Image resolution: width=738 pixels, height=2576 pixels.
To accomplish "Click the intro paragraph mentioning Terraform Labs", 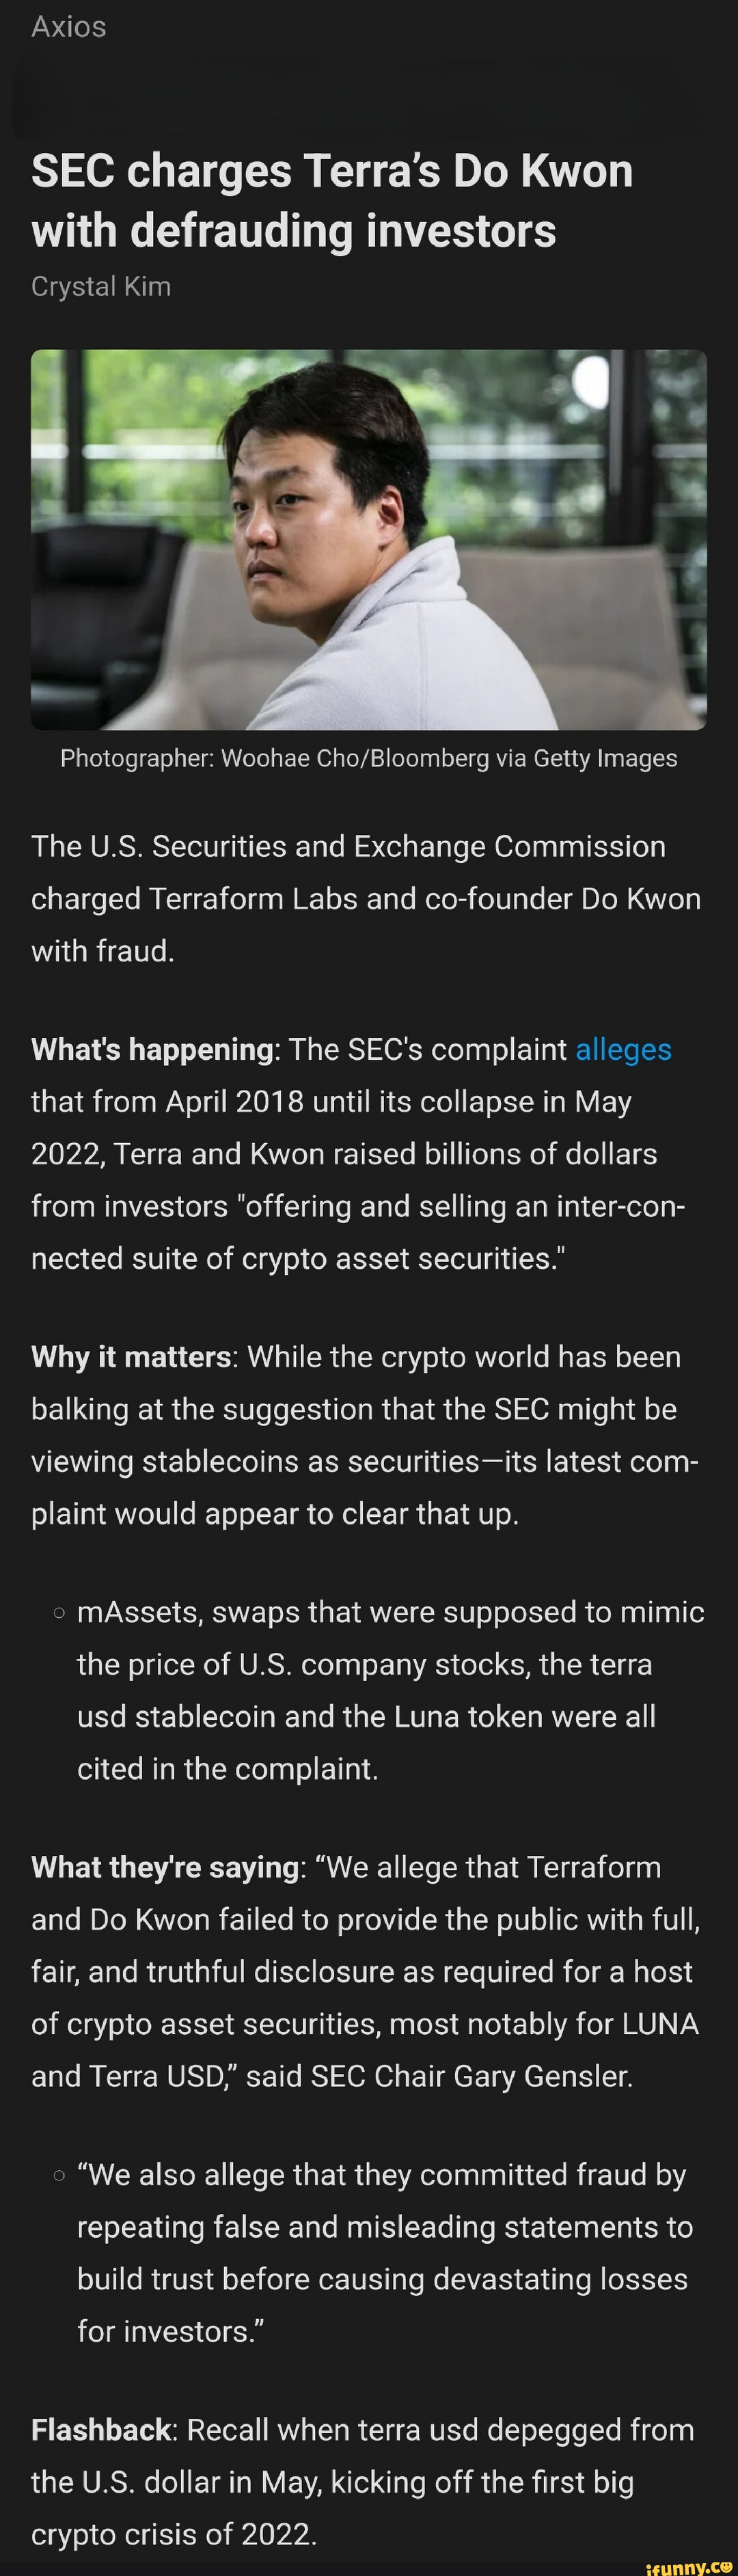I will click(x=366, y=898).
